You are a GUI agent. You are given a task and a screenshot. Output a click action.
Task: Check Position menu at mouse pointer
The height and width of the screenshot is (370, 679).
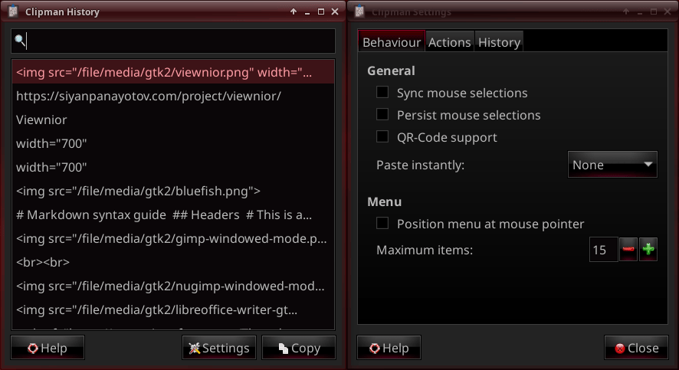[382, 224]
